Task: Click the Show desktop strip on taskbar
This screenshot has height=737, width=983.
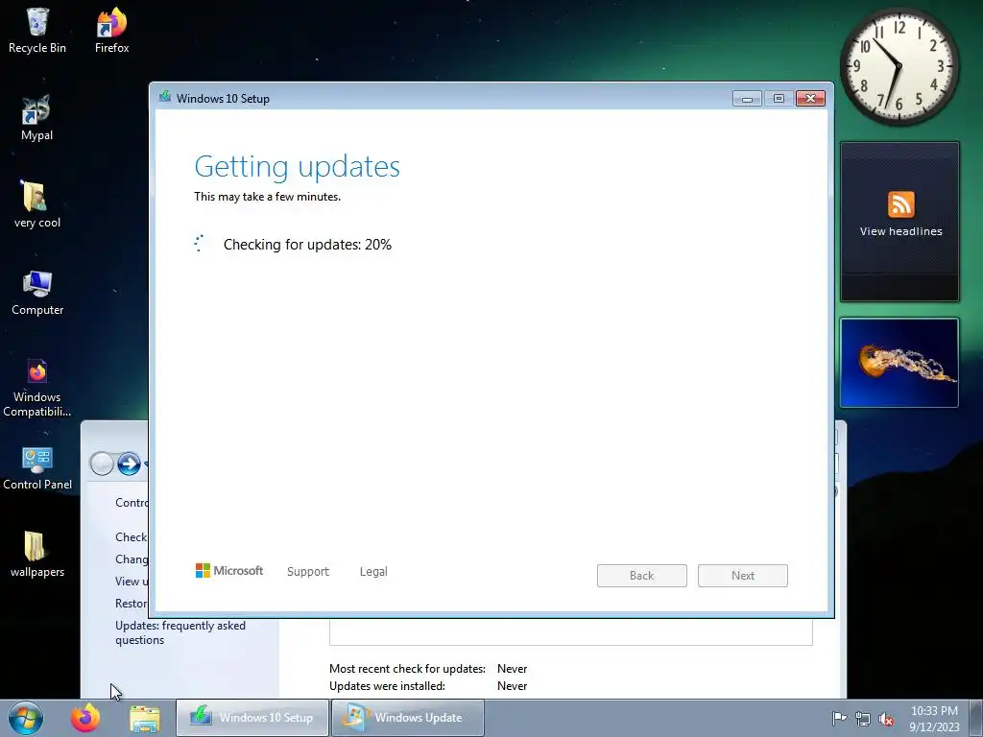Action: [x=976, y=718]
